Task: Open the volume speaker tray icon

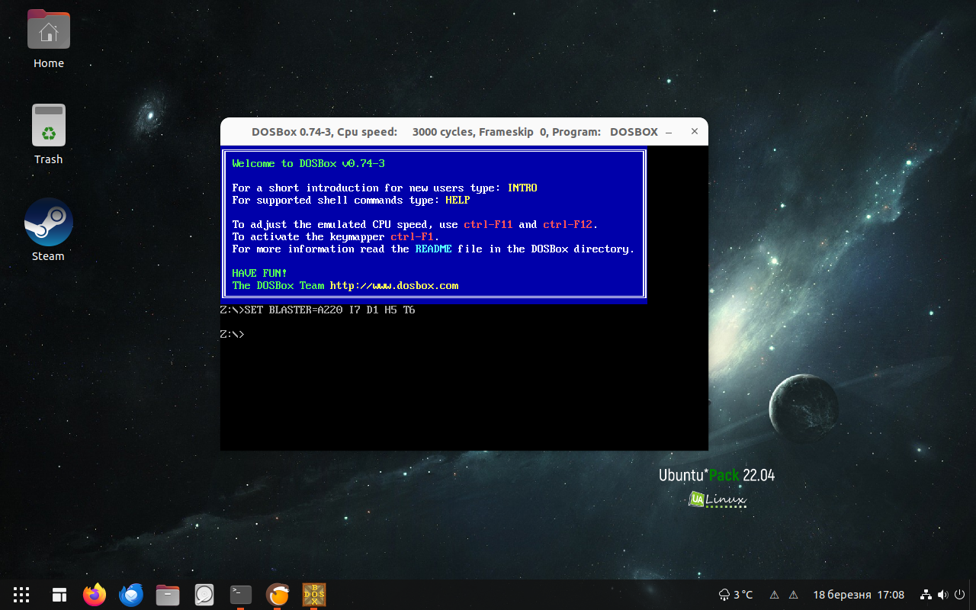Action: (942, 595)
